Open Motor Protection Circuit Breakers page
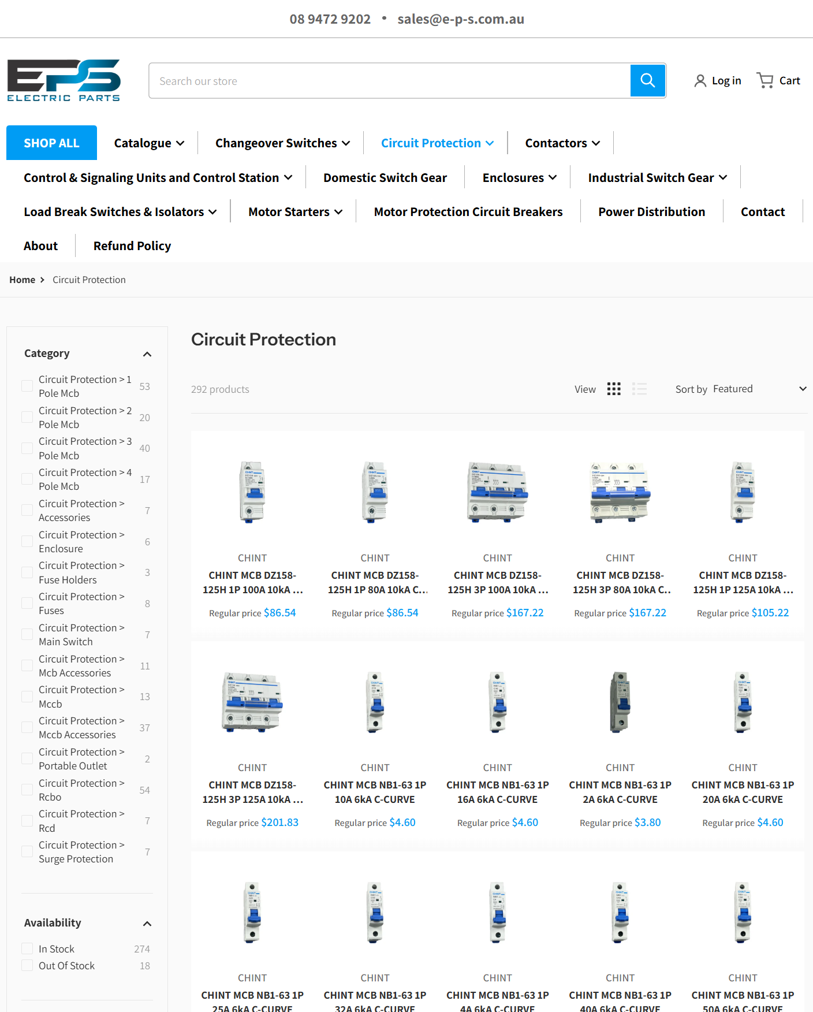Viewport: 813px width, 1012px height. [468, 211]
